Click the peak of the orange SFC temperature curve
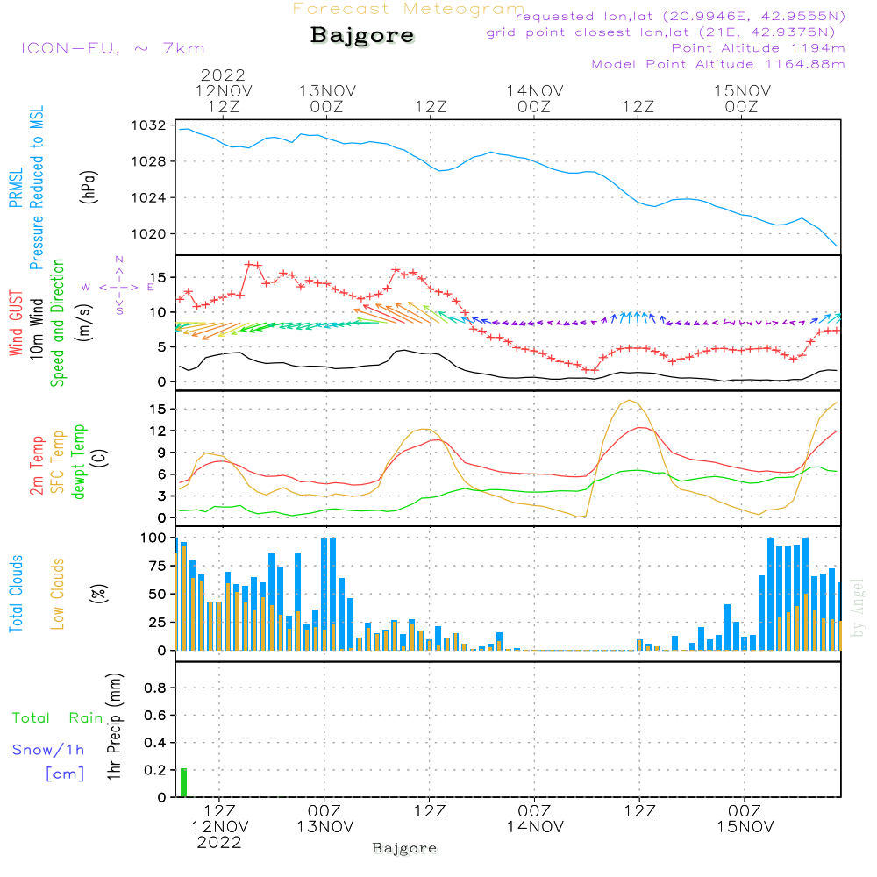The height and width of the screenshot is (877, 877). pos(630,401)
